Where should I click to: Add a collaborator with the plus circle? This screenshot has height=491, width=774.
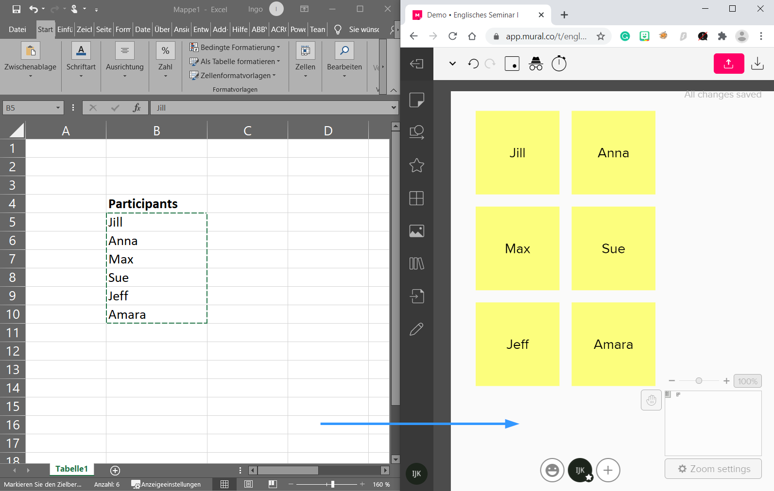pos(608,470)
